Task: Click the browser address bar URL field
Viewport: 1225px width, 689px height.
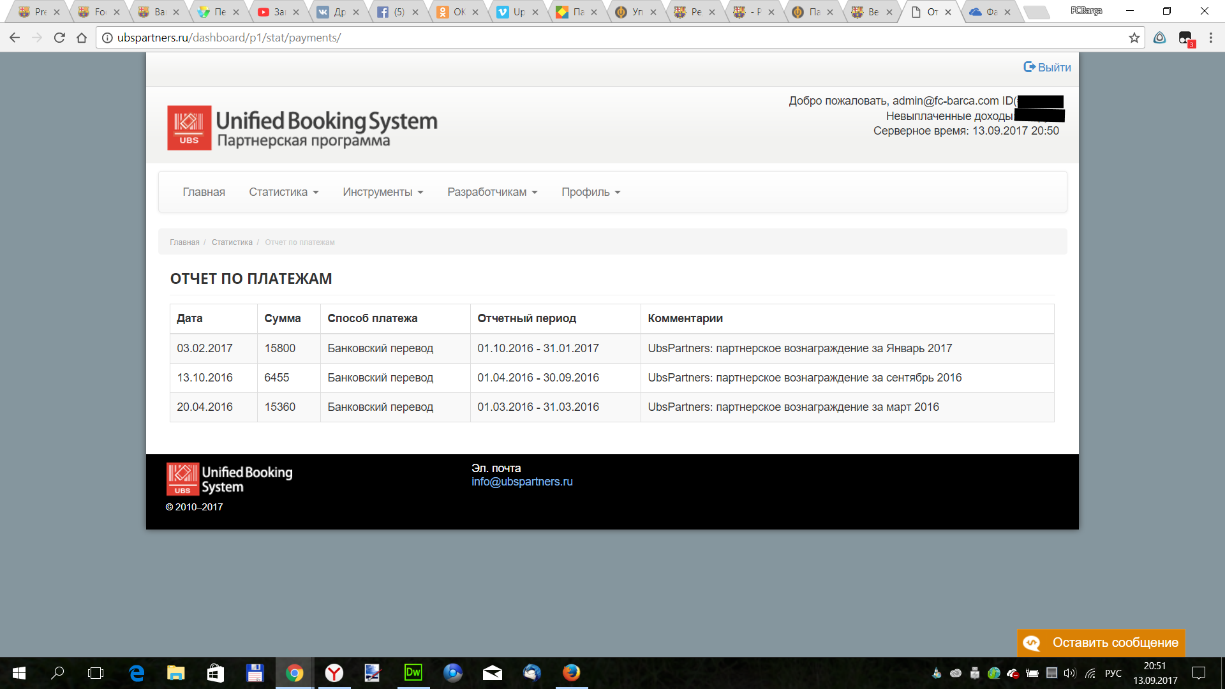Action: pyautogui.click(x=574, y=38)
